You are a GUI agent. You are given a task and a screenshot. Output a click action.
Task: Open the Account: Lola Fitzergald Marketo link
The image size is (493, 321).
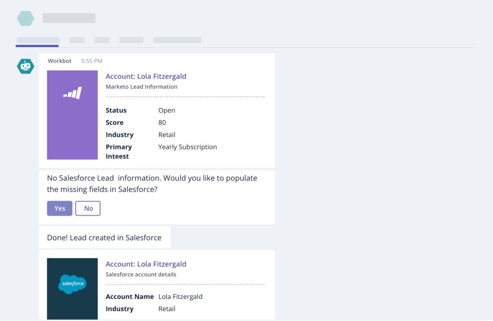point(146,76)
